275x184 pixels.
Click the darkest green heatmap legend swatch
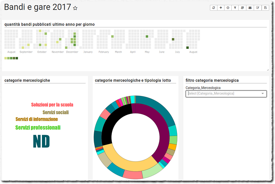[x=17, y=58]
